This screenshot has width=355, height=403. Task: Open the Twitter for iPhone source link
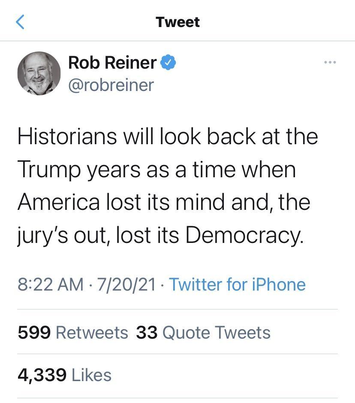click(x=237, y=284)
